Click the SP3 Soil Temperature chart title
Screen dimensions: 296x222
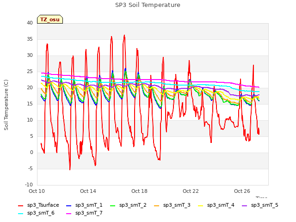148,5
